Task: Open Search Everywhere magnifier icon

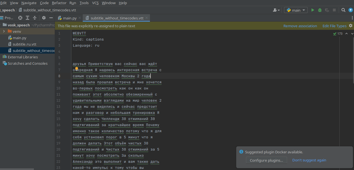Action: [343, 10]
